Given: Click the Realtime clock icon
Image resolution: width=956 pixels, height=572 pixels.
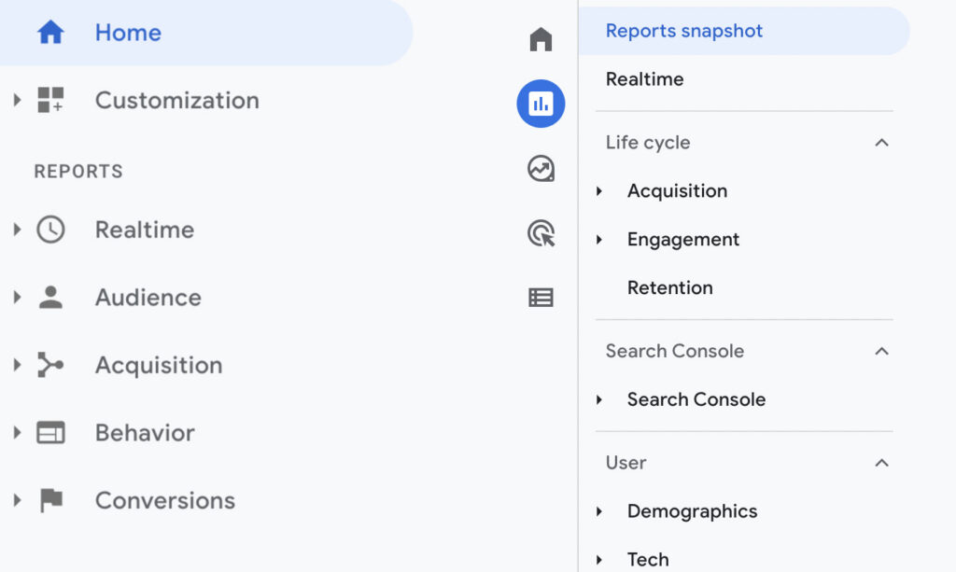Looking at the screenshot, I should 50,230.
